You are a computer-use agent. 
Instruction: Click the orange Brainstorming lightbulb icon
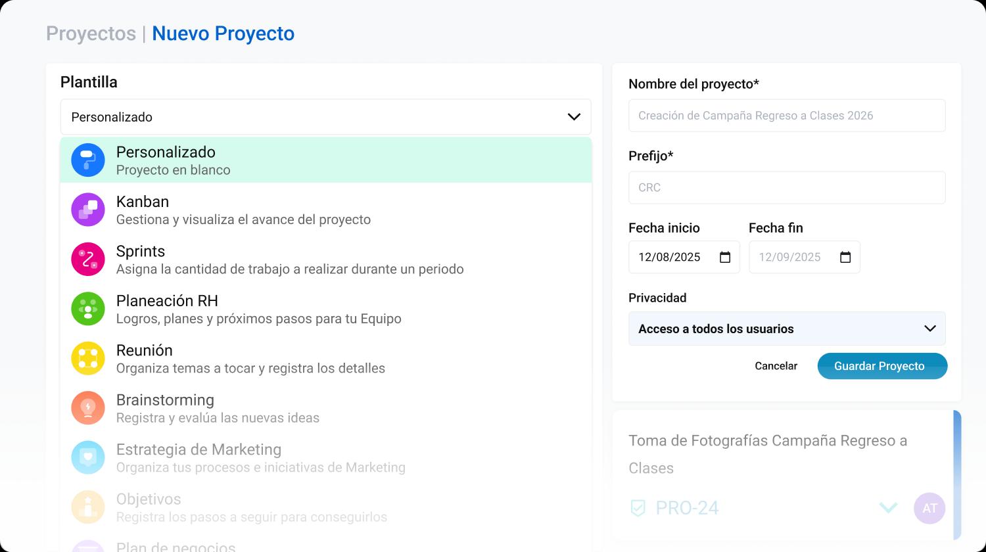click(x=88, y=408)
